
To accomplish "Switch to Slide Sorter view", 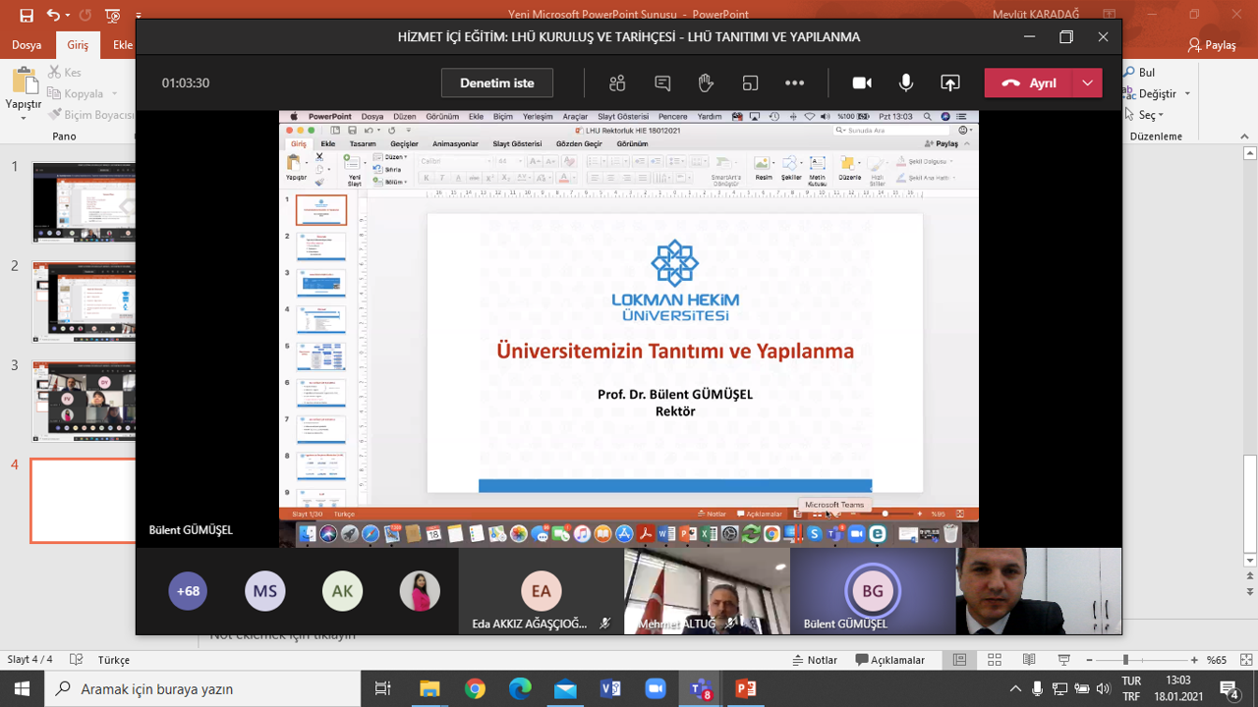I will 995,660.
